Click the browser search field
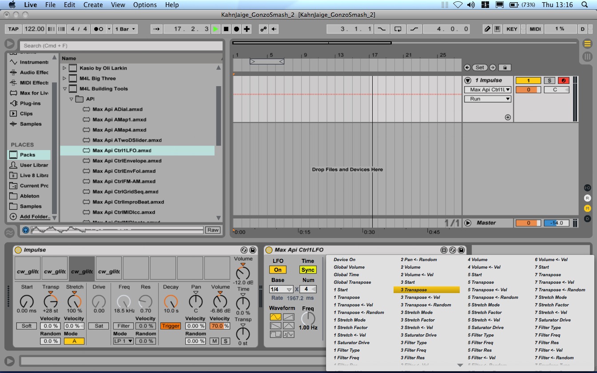Image resolution: width=597 pixels, height=373 pixels. click(x=121, y=45)
